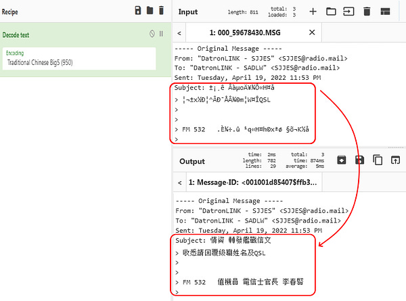Click the garbled 'FM 532' line in the input
The height and width of the screenshot is (301, 406).
click(242, 129)
